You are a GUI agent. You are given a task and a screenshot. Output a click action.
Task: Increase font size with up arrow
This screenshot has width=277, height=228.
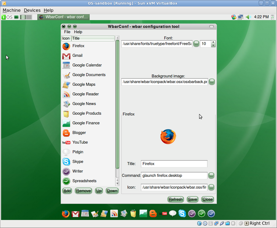pyautogui.click(x=213, y=42)
